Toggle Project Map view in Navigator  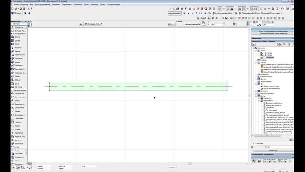(280, 44)
